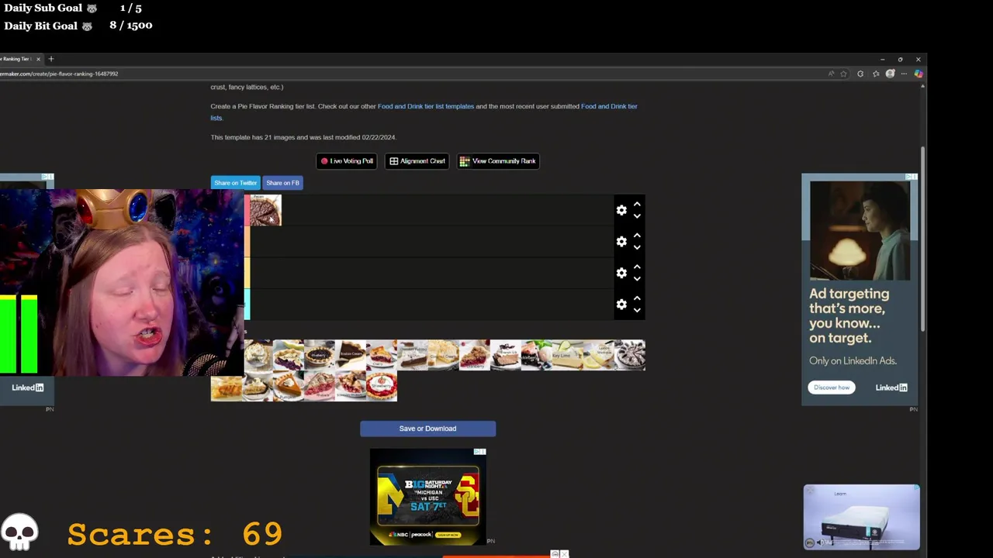Toggle the read aloud icon in address bar
The image size is (993, 558).
(x=831, y=74)
